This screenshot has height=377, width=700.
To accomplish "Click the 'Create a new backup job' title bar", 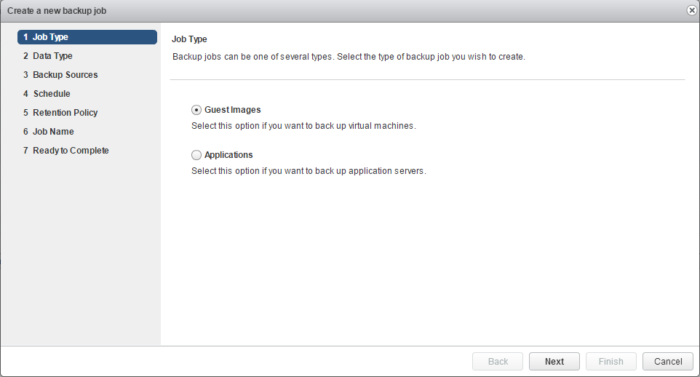I will pos(291,11).
